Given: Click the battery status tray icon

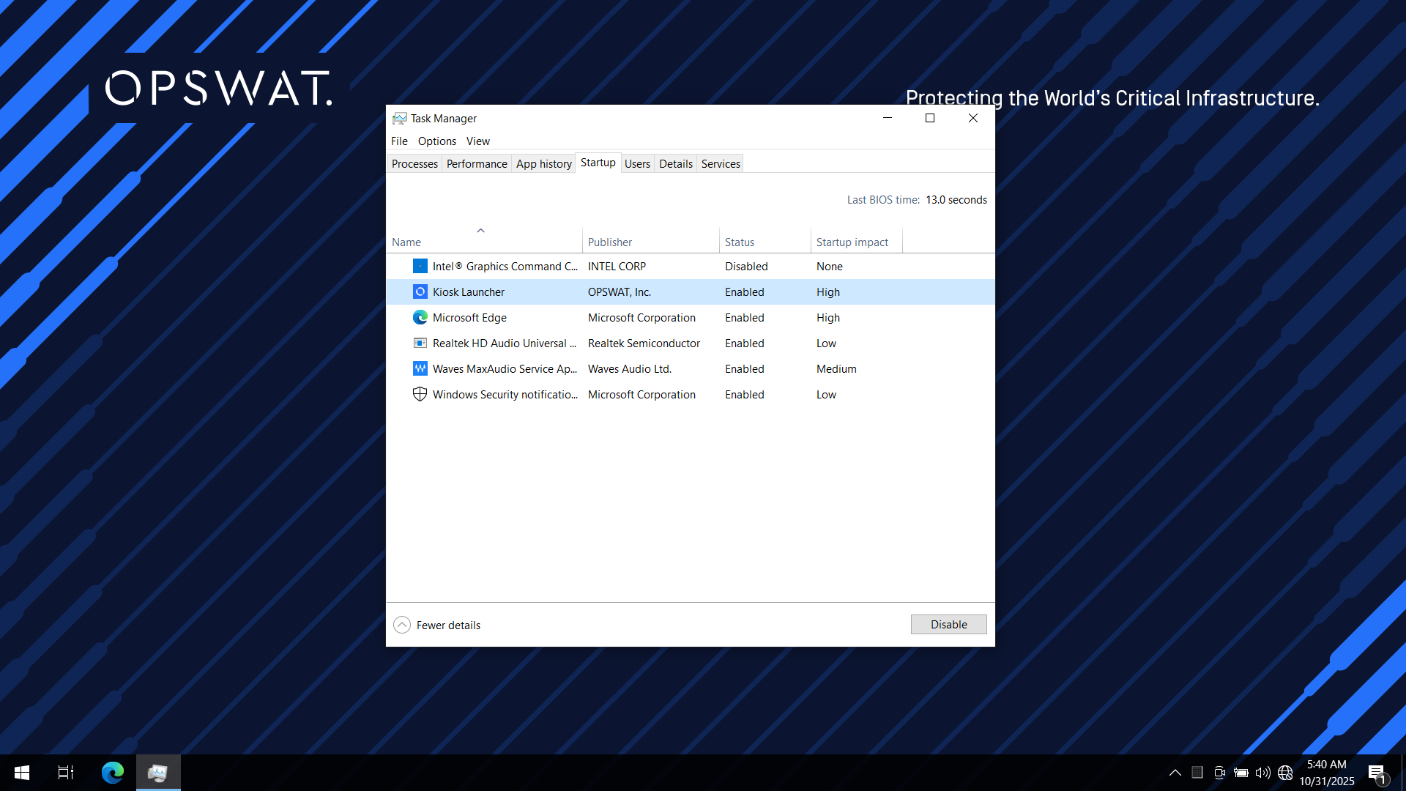Looking at the screenshot, I should (x=1241, y=773).
